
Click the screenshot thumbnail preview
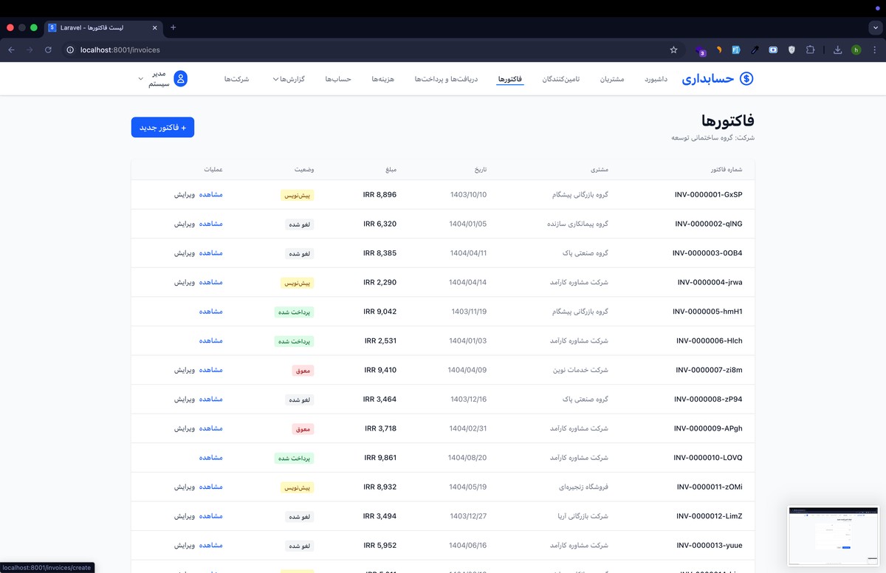(x=833, y=535)
